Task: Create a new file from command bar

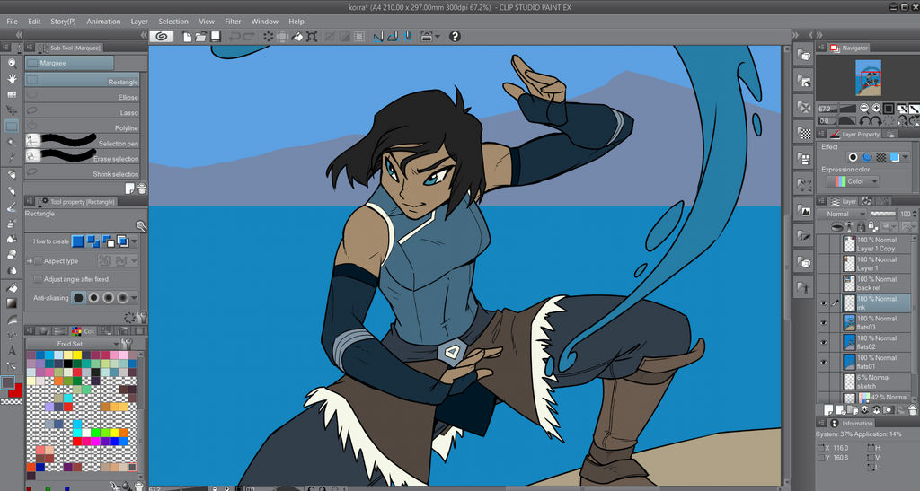Action: click(x=187, y=37)
